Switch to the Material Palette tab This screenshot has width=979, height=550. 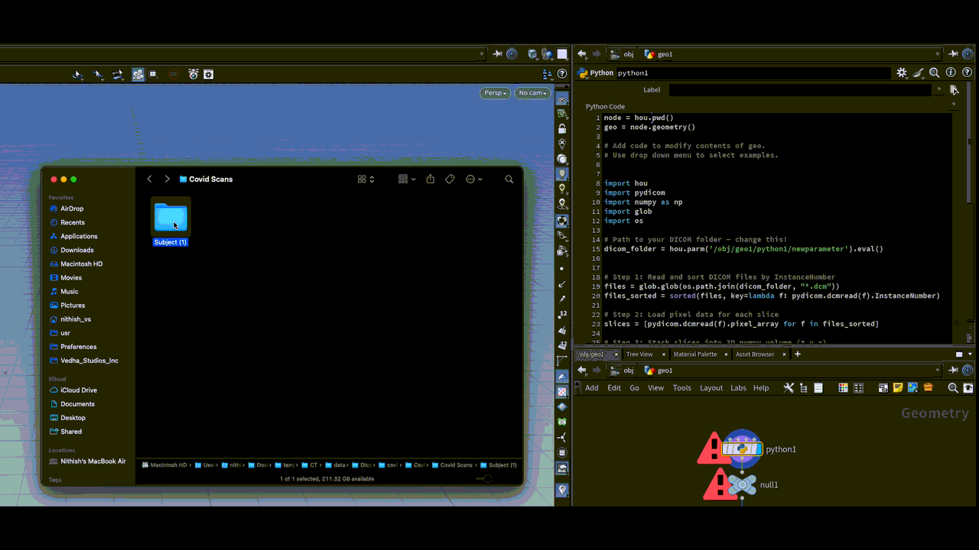click(694, 354)
